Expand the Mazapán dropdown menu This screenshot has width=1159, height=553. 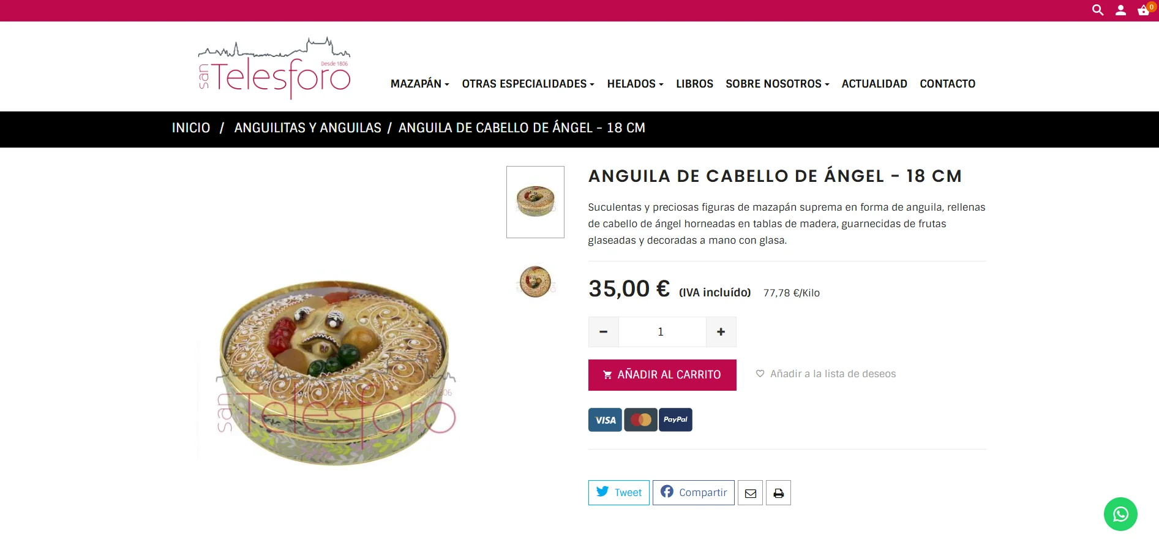(420, 84)
